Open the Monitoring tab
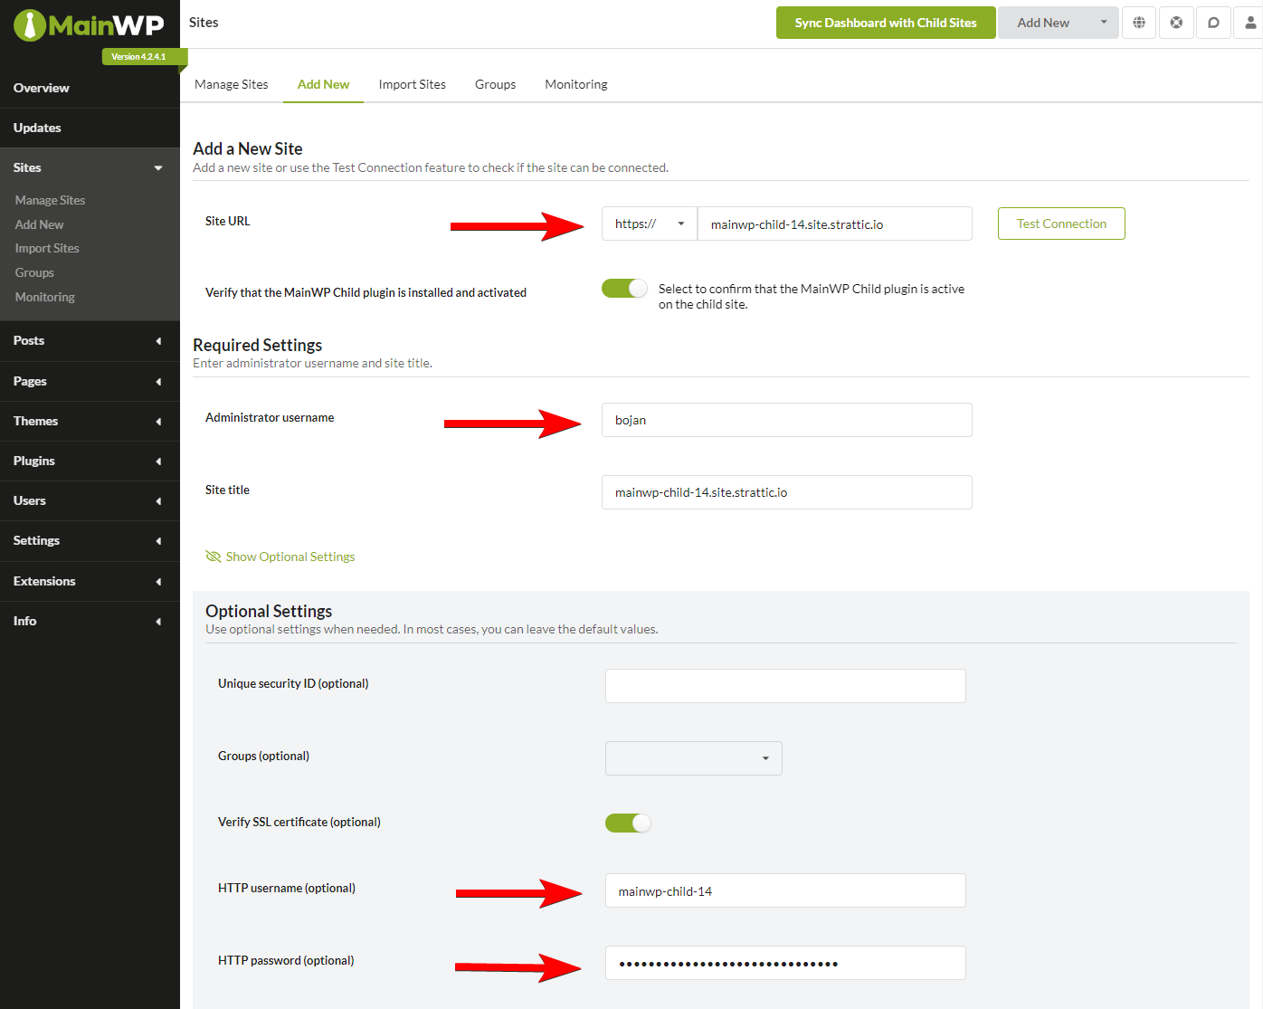The width and height of the screenshot is (1263, 1009). coord(575,84)
